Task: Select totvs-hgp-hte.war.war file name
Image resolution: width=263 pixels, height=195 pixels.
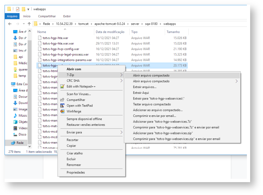Action: [x=58, y=43]
